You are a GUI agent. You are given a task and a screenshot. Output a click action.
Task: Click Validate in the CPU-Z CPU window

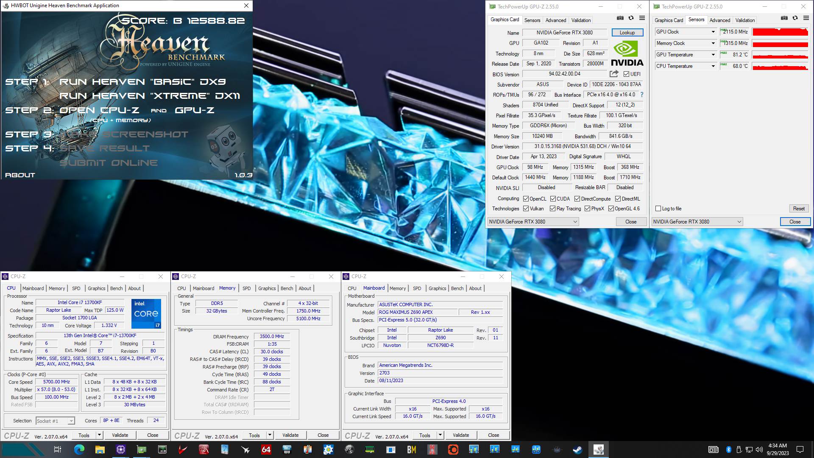(x=120, y=435)
